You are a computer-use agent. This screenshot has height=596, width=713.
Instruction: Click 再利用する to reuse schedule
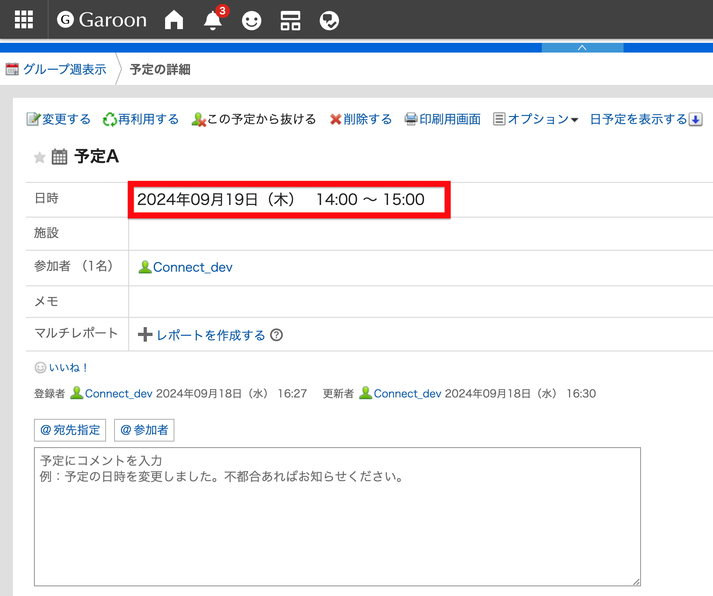149,119
